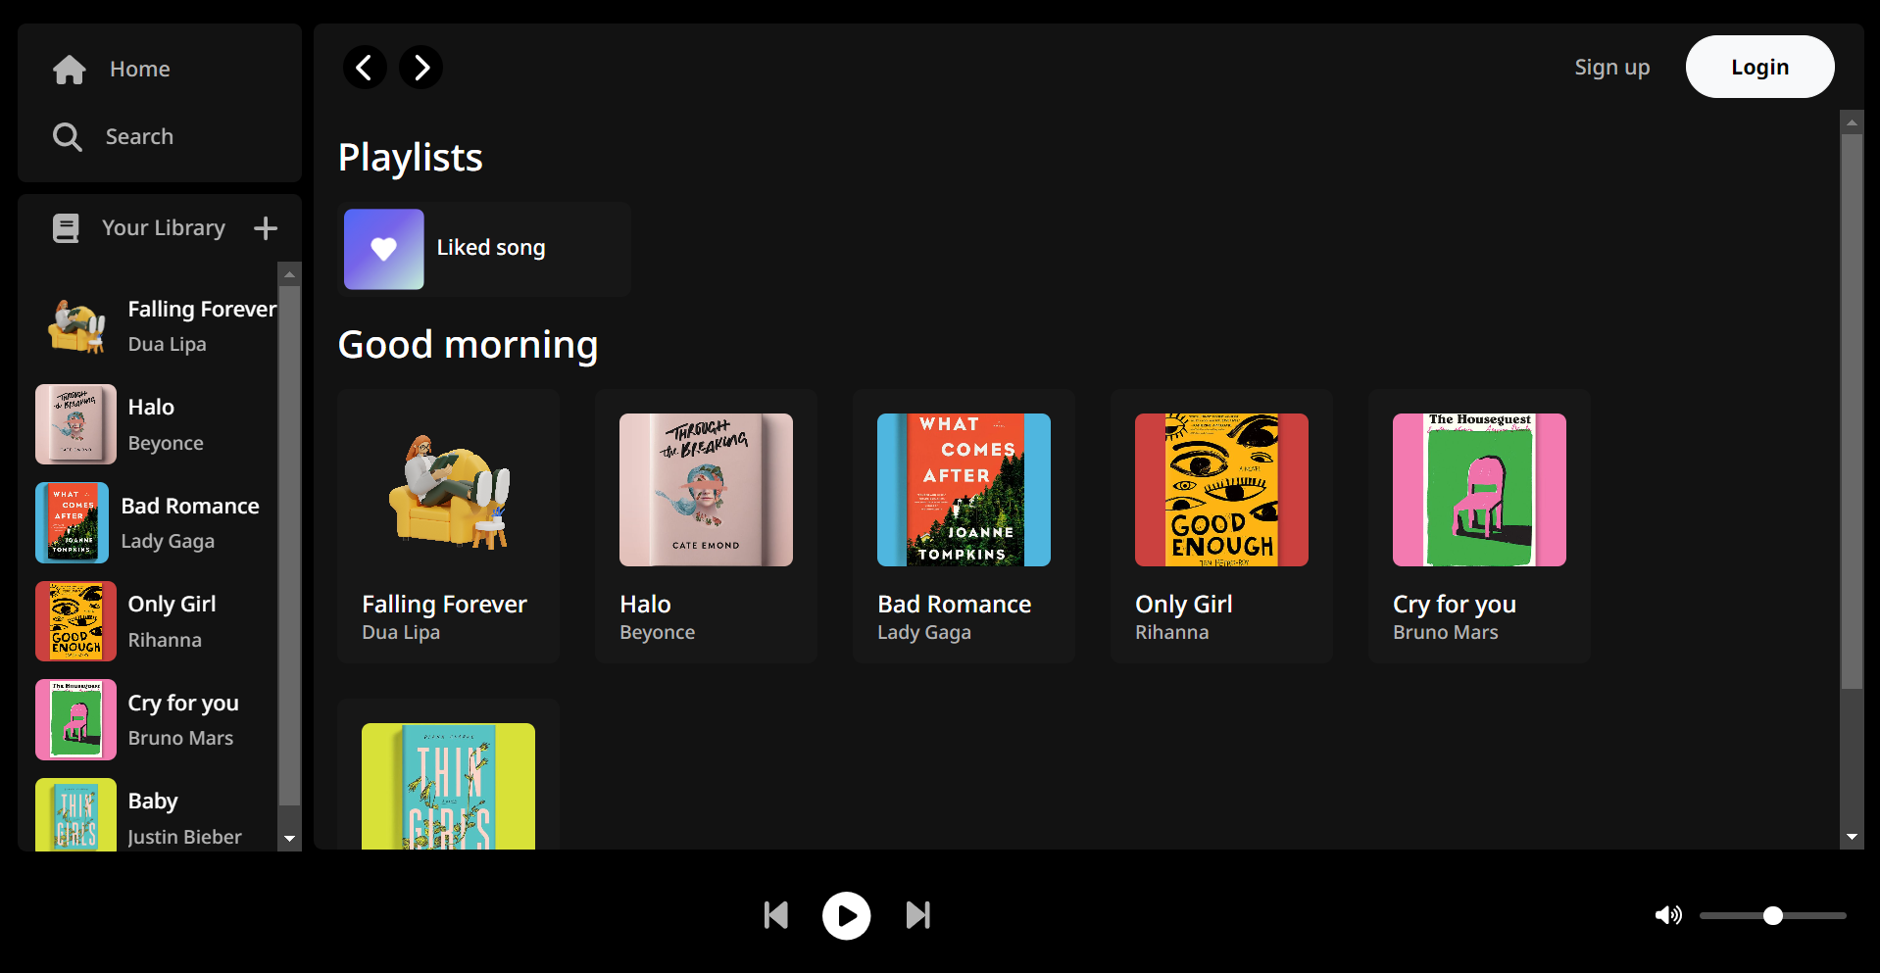Click "Falling Forever" title in Good morning
Screen dimensions: 1880x973
(x=445, y=605)
